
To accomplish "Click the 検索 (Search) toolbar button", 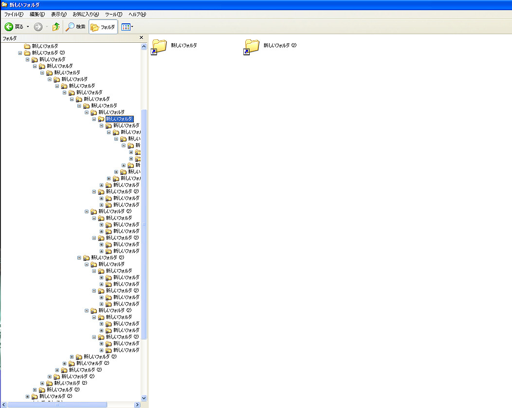I will [75, 27].
